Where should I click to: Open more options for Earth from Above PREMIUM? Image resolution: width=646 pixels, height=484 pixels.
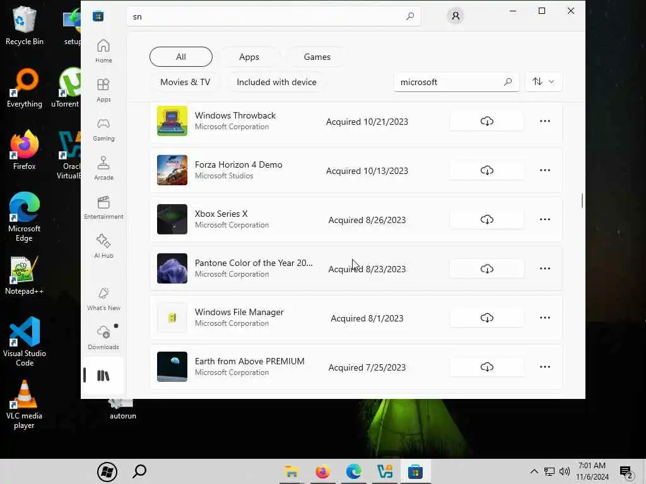544,367
